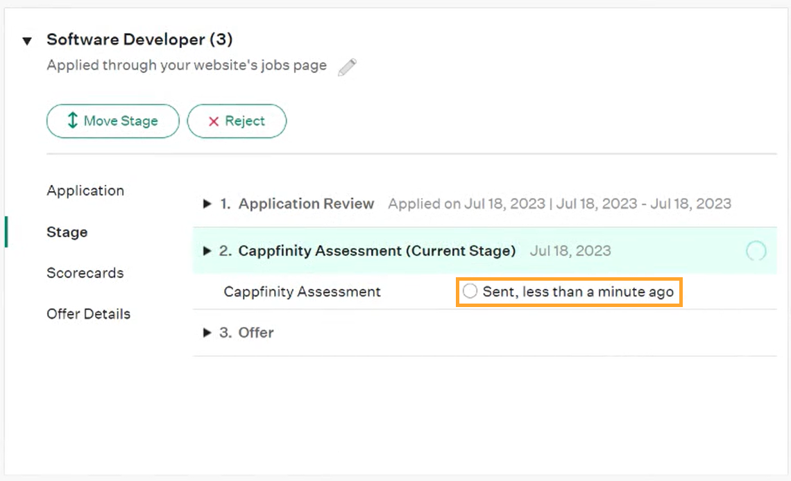Select the Stage tab in the sidebar
Viewport: 791px width, 481px height.
click(67, 232)
